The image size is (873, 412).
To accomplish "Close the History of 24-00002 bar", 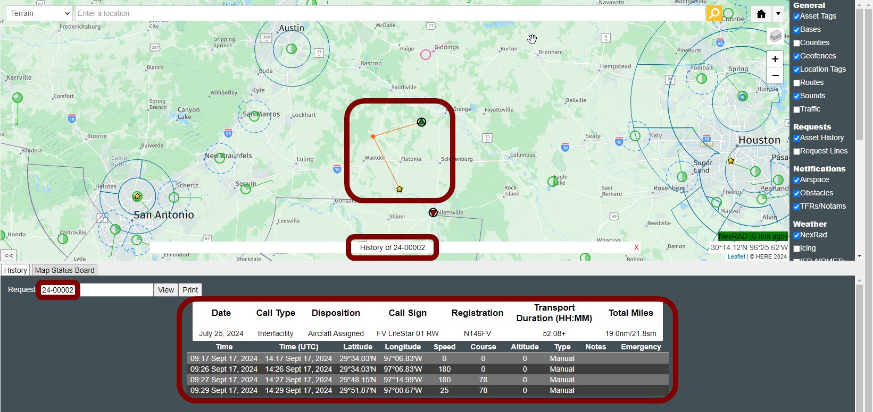I will click(636, 247).
